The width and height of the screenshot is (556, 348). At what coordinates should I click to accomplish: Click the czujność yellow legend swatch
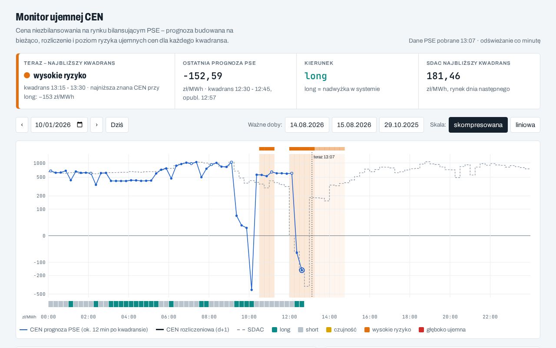329,330
